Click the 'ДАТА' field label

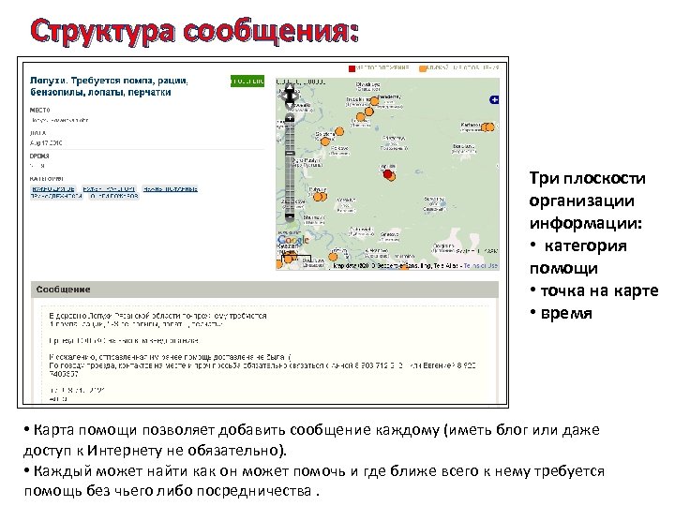37,133
